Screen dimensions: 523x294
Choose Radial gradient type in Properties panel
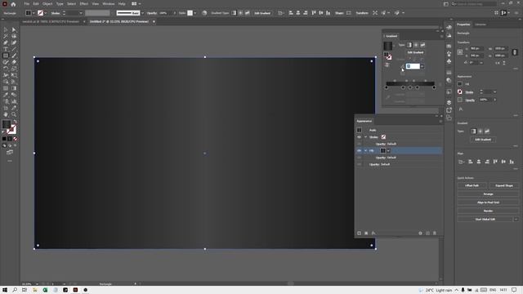click(x=480, y=131)
